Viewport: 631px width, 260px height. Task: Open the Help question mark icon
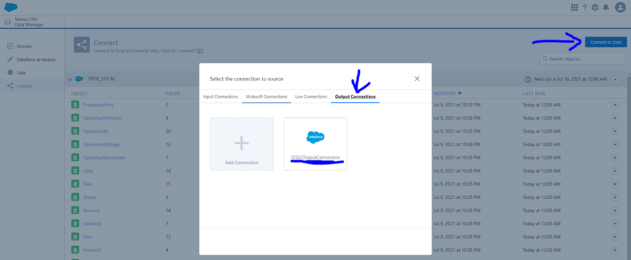tap(585, 7)
